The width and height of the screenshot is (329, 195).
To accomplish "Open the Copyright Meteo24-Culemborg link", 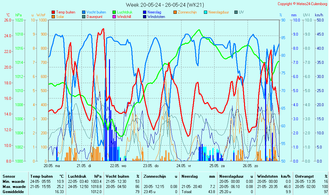I will pyautogui.click(x=302, y=4).
